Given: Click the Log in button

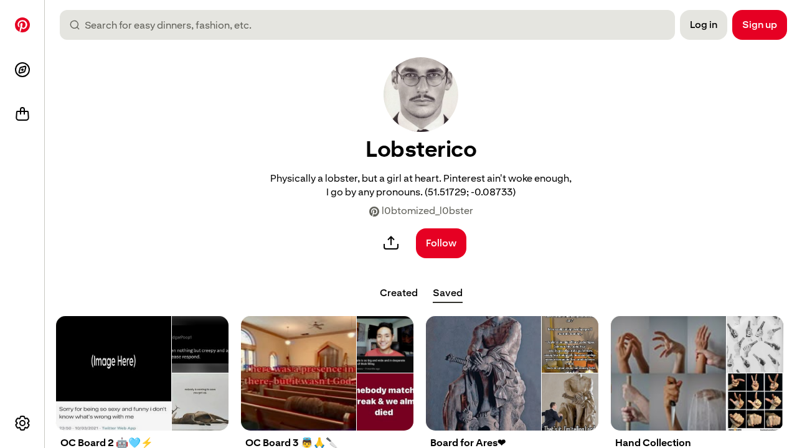Looking at the screenshot, I should pos(704,25).
